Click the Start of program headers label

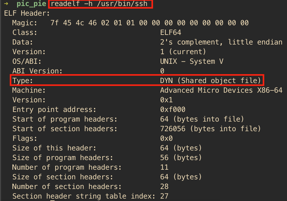point(65,119)
